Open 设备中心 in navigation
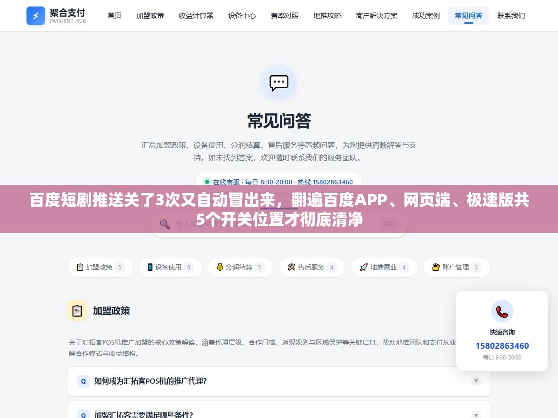The image size is (558, 418). coord(242,15)
